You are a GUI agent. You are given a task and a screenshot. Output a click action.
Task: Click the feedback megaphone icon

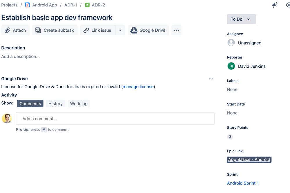pyautogui.click(x=275, y=5)
